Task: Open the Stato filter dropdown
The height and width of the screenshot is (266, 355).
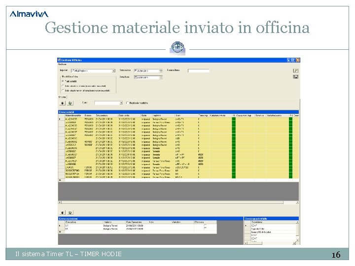Action: point(121,103)
